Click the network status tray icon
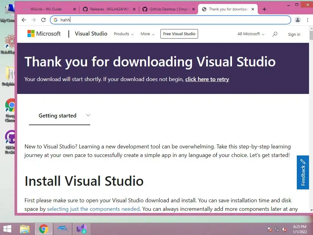 (x=277, y=229)
